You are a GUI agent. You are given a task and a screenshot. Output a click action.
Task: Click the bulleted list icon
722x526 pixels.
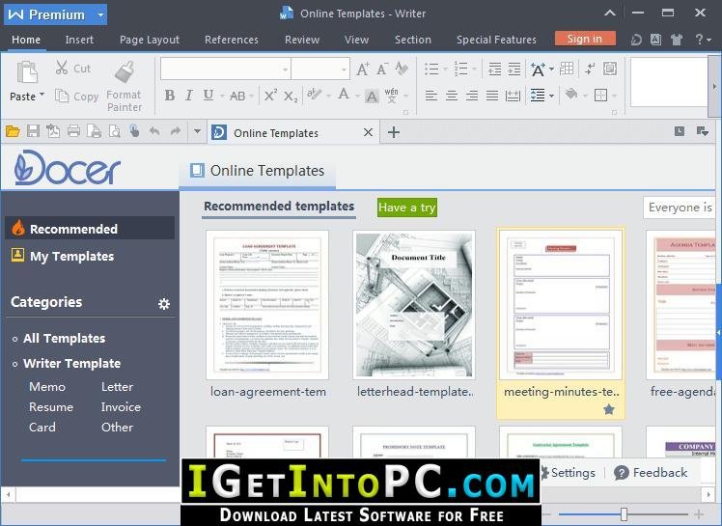431,69
